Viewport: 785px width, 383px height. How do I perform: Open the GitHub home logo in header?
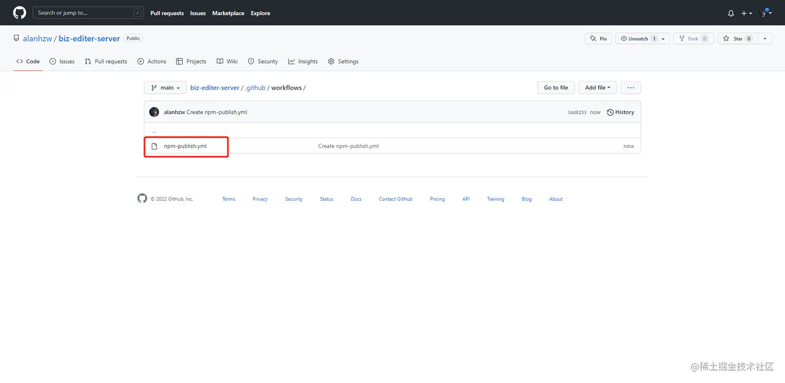pos(19,13)
